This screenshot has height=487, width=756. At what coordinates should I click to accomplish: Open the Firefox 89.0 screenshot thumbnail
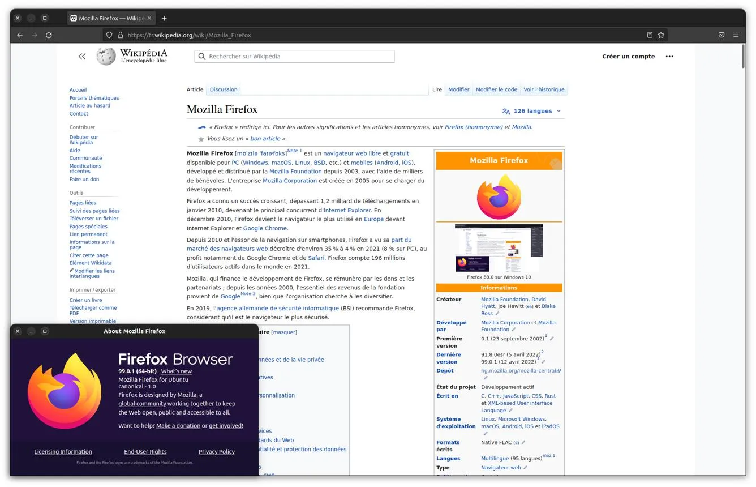coord(499,248)
